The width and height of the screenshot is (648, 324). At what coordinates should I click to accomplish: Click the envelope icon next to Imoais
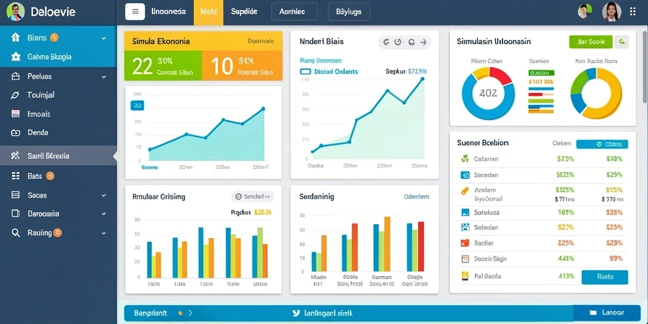pyautogui.click(x=16, y=114)
